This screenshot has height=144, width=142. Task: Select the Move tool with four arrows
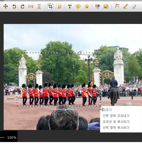click(6, 6)
